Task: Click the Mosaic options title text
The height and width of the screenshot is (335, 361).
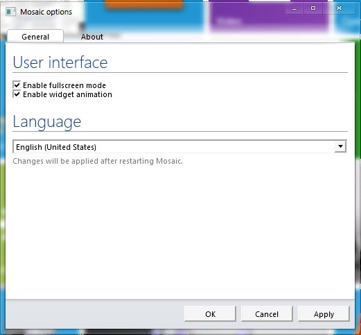Action: tap(46, 12)
